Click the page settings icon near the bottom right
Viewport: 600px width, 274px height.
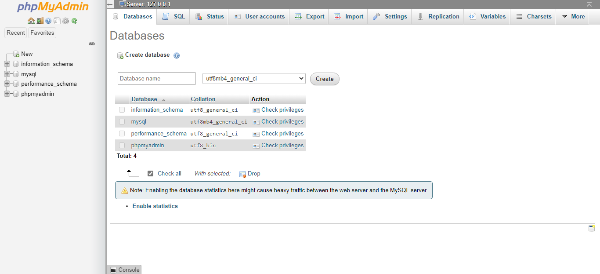pos(592,228)
